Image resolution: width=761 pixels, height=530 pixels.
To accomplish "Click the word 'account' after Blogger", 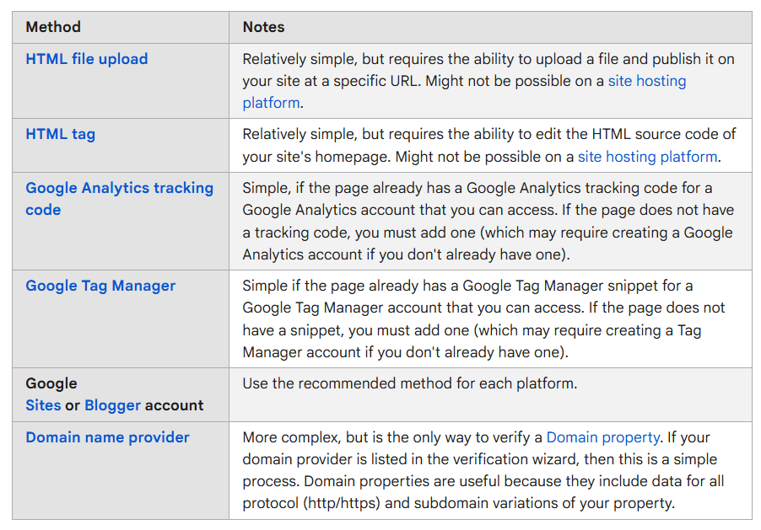I will [174, 405].
